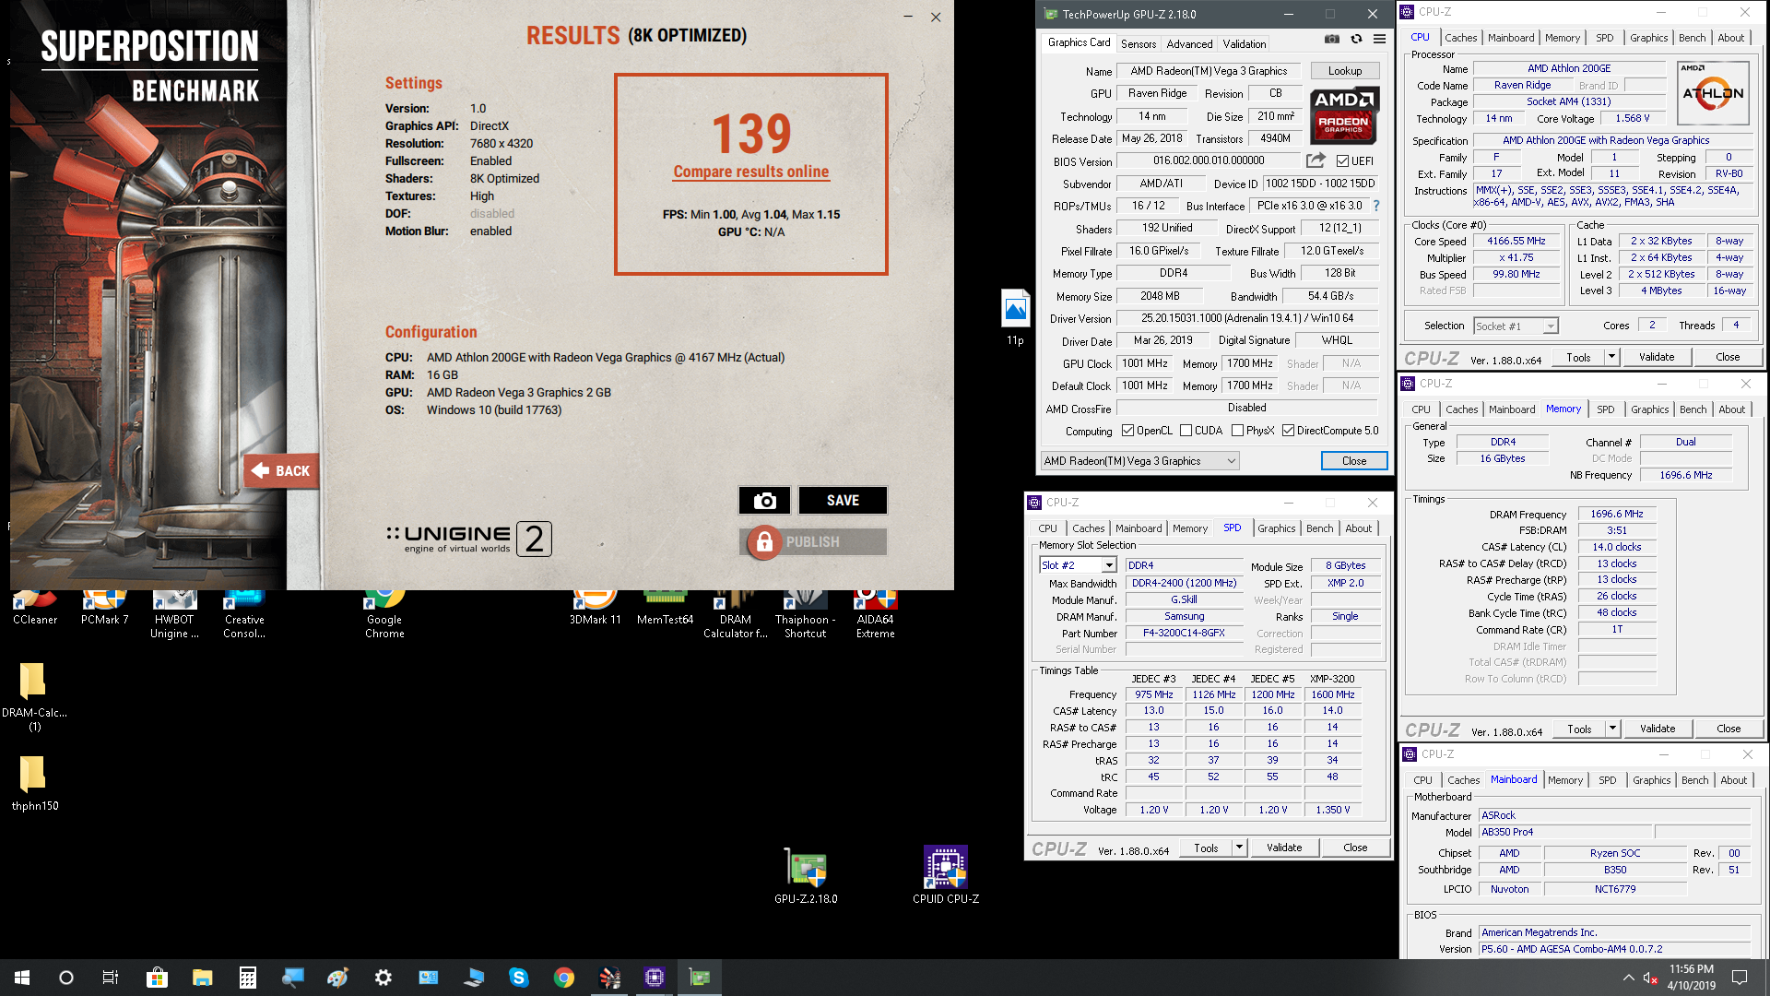
Task: Click the Superposition screenshot camera button
Action: point(764,500)
